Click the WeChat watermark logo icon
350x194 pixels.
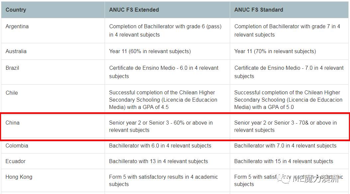click(283, 179)
